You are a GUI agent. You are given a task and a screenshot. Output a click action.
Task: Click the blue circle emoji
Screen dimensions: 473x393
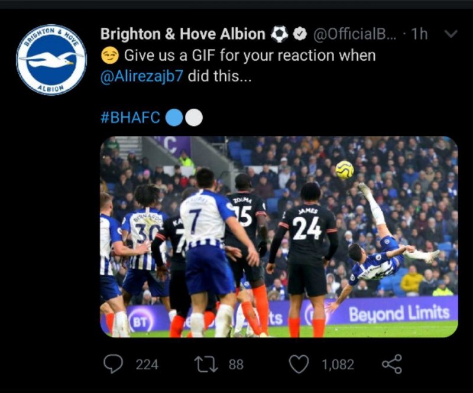coord(174,117)
